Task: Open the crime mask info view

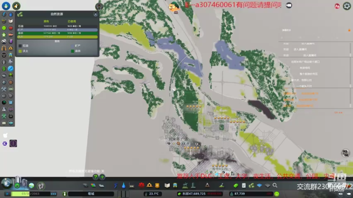Action: (x=4, y=55)
